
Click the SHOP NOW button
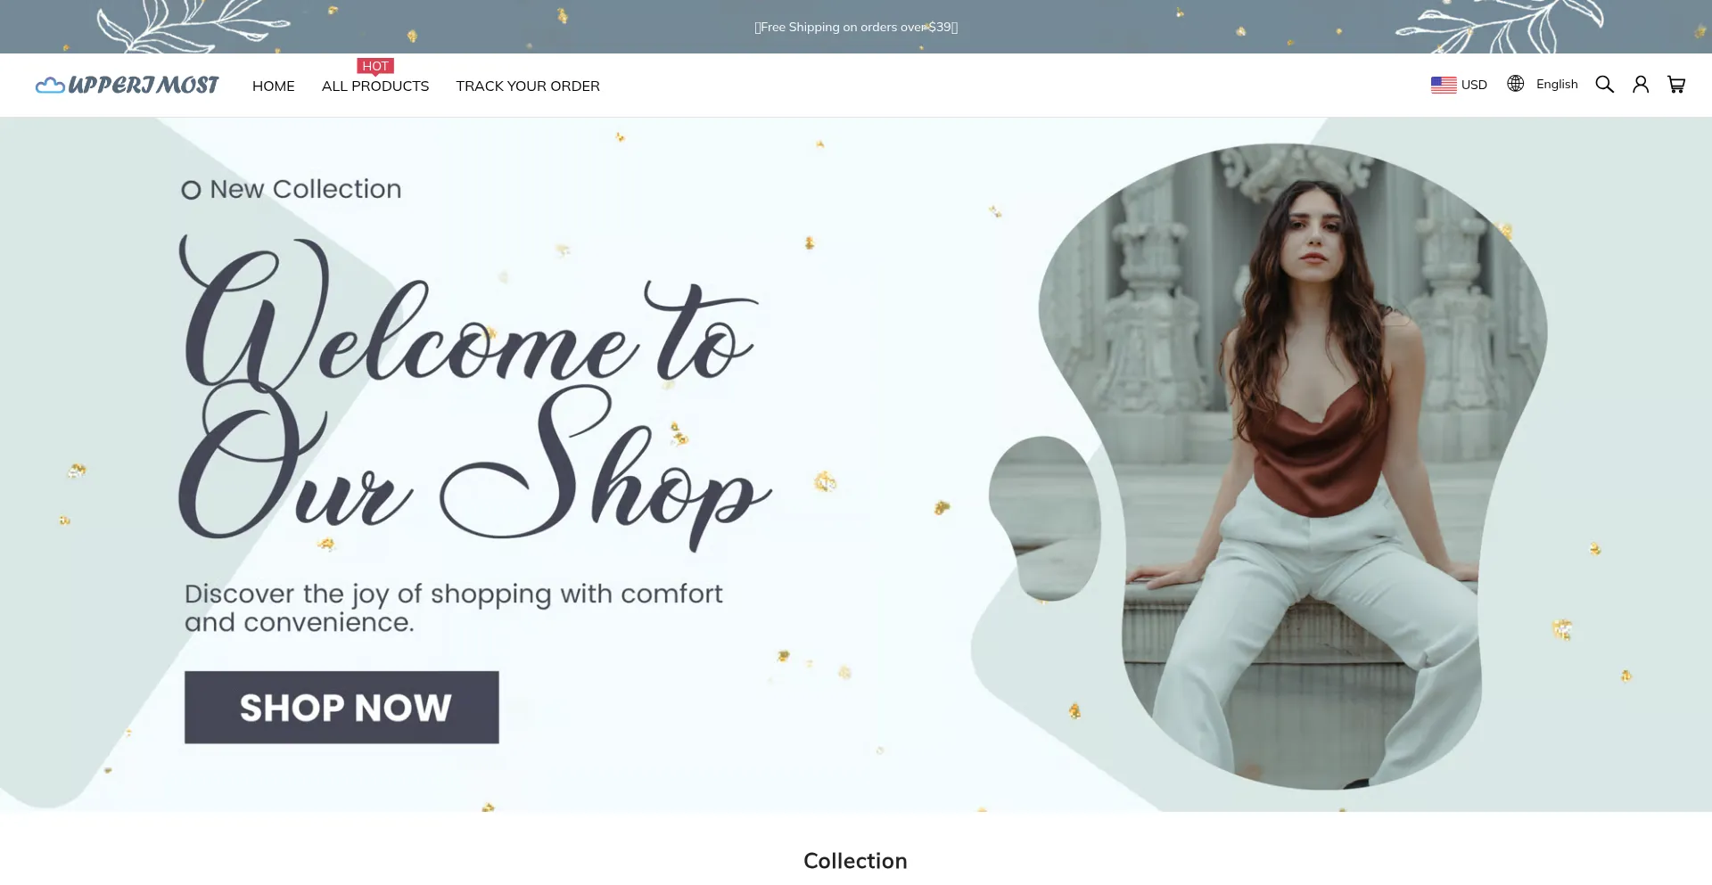342,708
